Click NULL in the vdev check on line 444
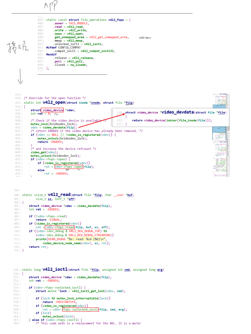This screenshot has width=251, height=334. click(x=55, y=135)
